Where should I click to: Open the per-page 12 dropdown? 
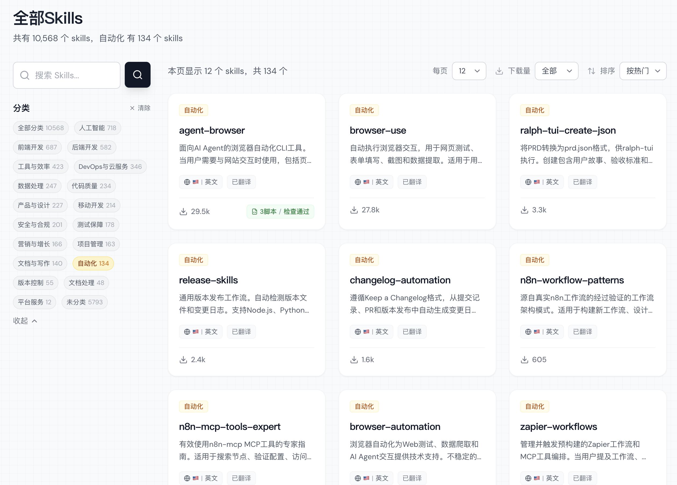click(x=469, y=71)
